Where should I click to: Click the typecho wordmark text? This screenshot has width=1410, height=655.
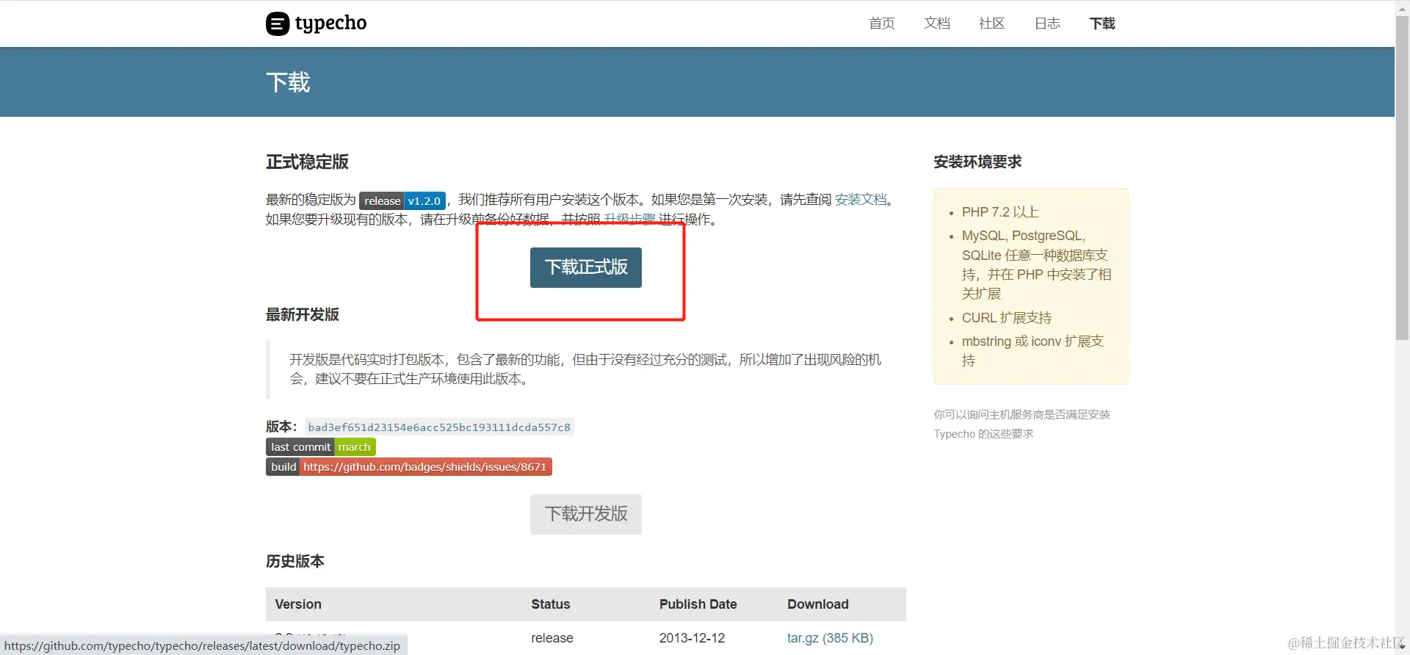click(x=330, y=23)
